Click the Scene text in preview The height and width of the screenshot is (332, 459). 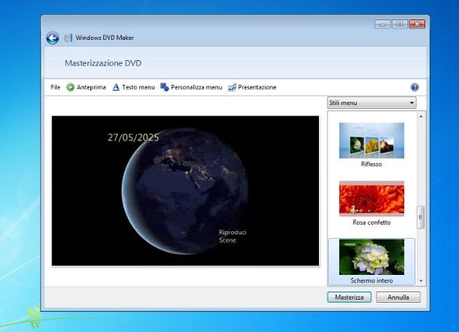click(227, 240)
